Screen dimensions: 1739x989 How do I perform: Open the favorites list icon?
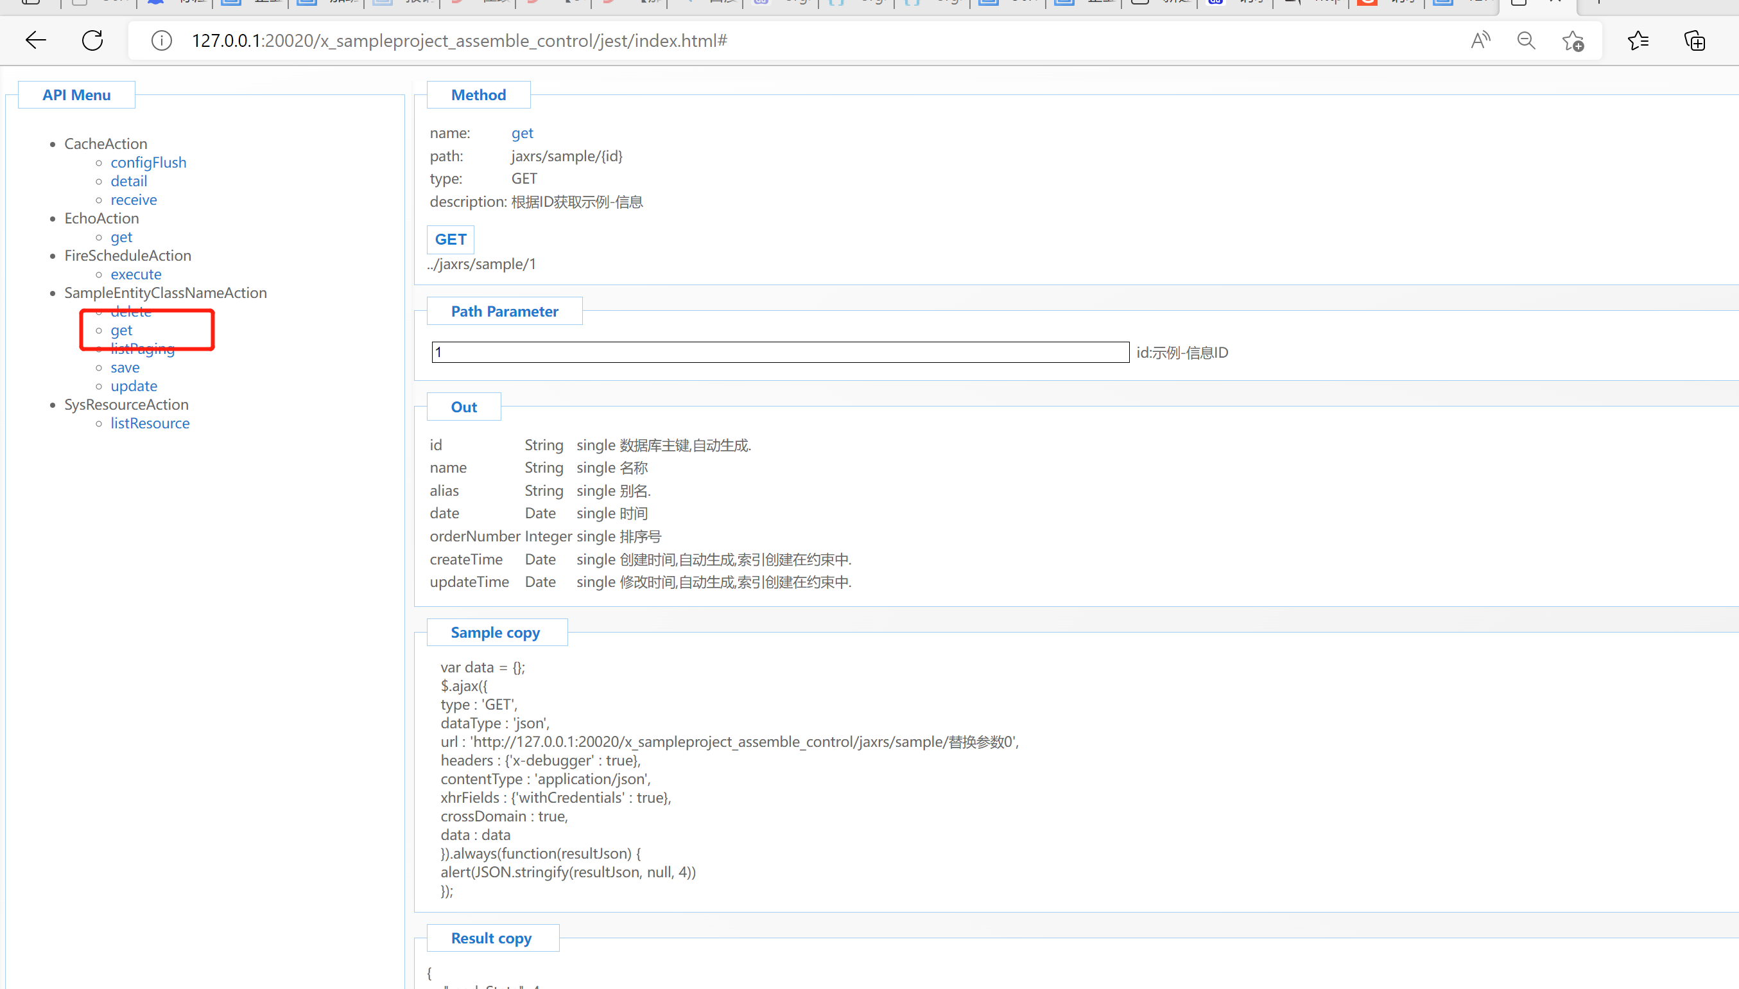click(1638, 40)
